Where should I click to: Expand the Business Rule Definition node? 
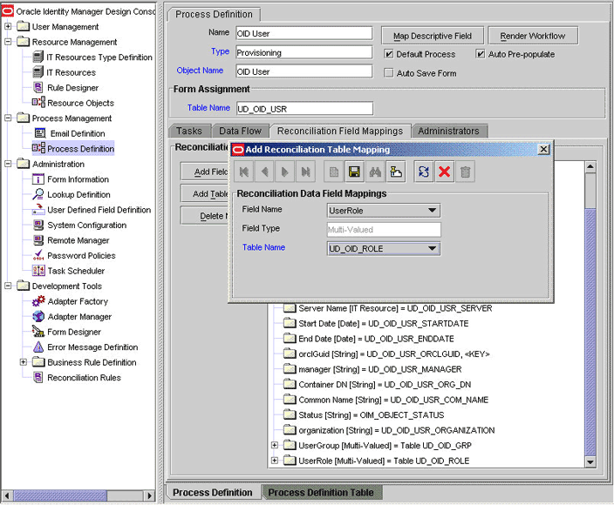[24, 362]
